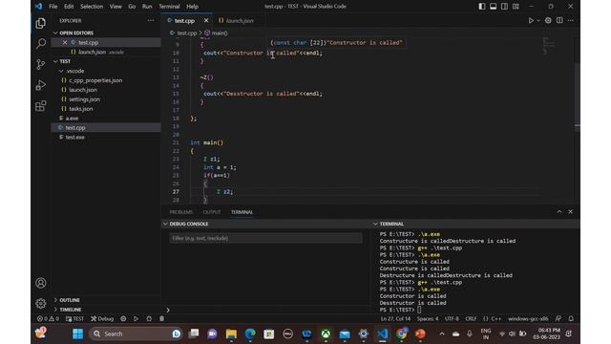Viewport: 611px width, 344px height.
Task: Switch to the Output panel tab
Action: (212, 212)
